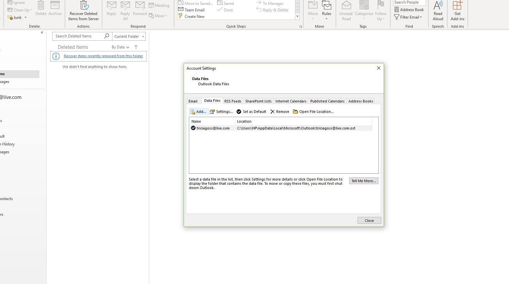Click the Delete trash can icon
The image size is (509, 284).
point(41,6)
